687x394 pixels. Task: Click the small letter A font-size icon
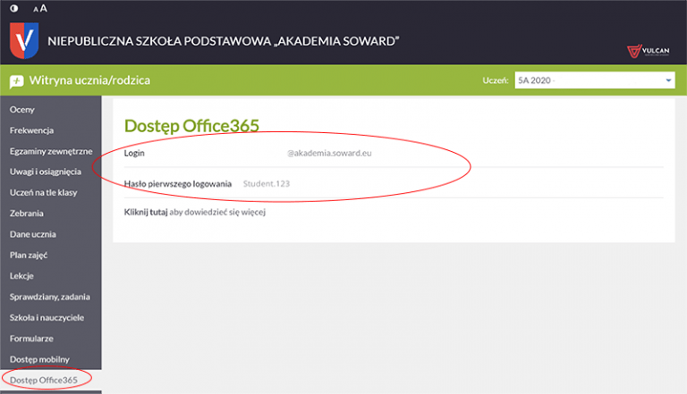(36, 10)
